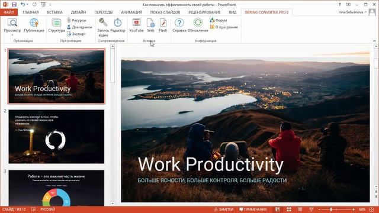The height and width of the screenshot is (213, 379).
Task: Open Справка help
Action: [x=179, y=25]
